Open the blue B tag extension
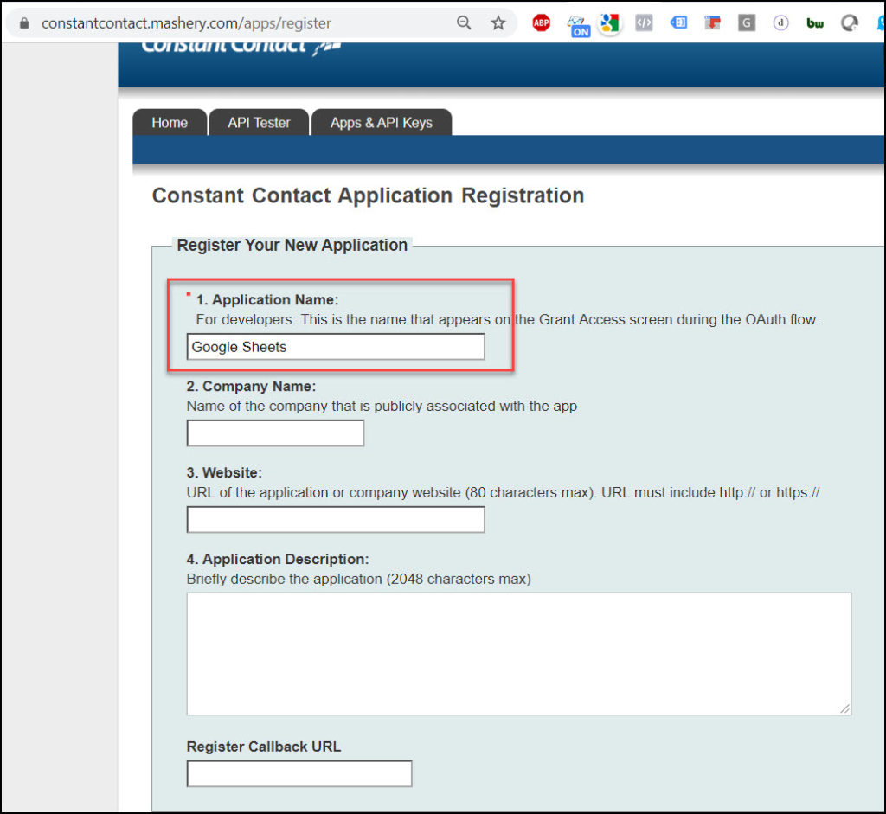This screenshot has width=886, height=814. click(x=678, y=22)
